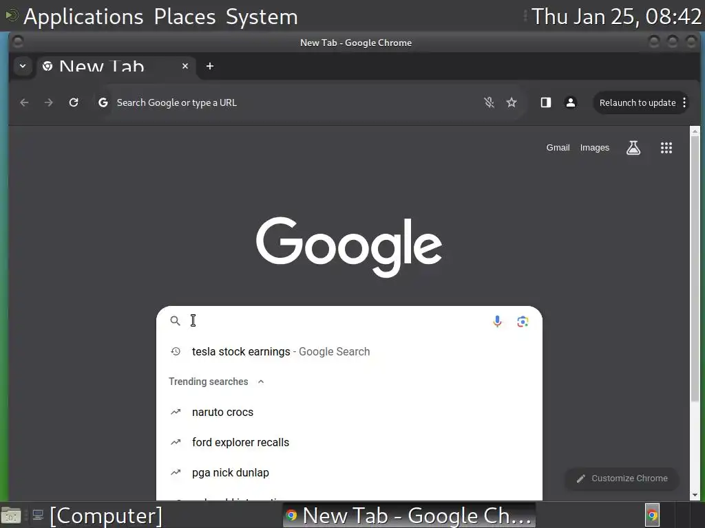The image size is (705, 528).
Task: Select tesla stock earnings suggestion
Action: [349, 351]
